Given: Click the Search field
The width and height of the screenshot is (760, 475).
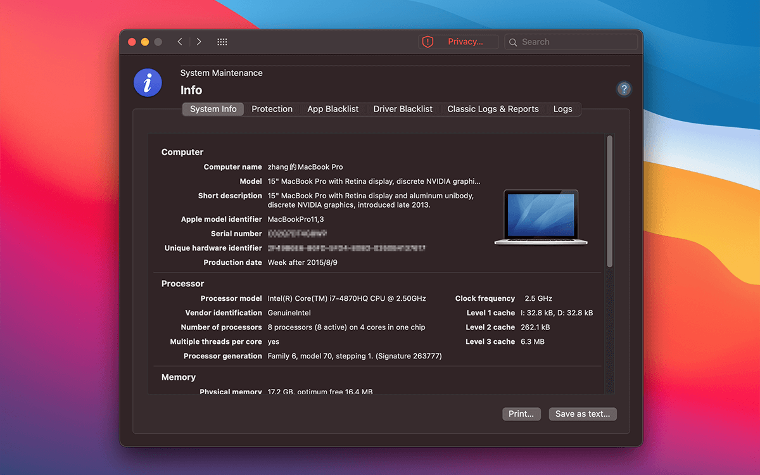Looking at the screenshot, I should coord(571,42).
